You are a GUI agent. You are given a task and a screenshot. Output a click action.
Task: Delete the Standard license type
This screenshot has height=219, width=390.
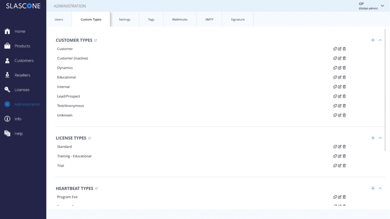click(x=344, y=147)
